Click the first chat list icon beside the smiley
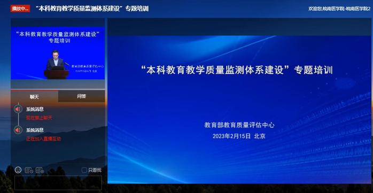Viewport: 373px width, 193px height. 29,170
